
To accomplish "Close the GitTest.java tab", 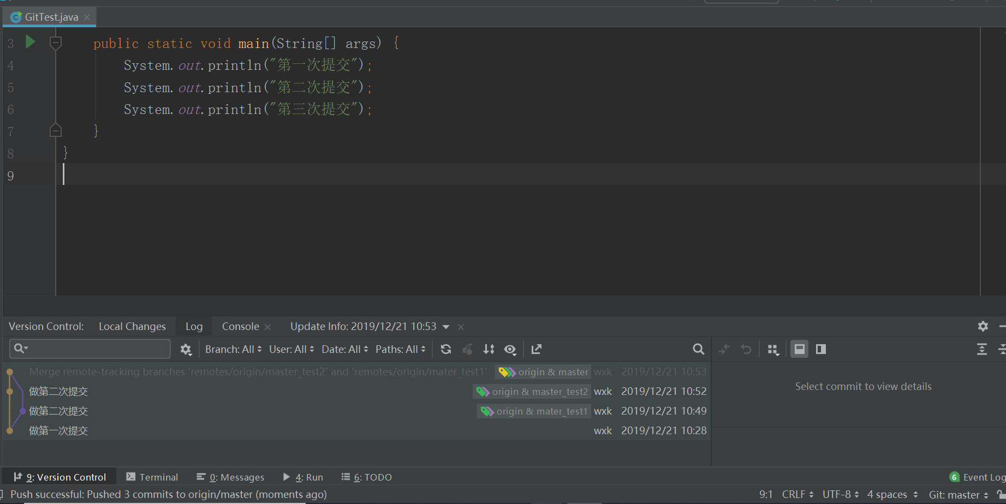I will click(87, 17).
